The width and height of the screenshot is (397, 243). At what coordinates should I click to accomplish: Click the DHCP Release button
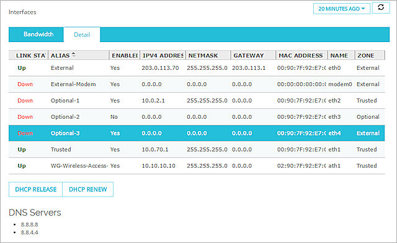coord(36,189)
